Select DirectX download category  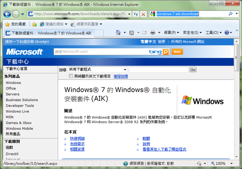[12, 154]
